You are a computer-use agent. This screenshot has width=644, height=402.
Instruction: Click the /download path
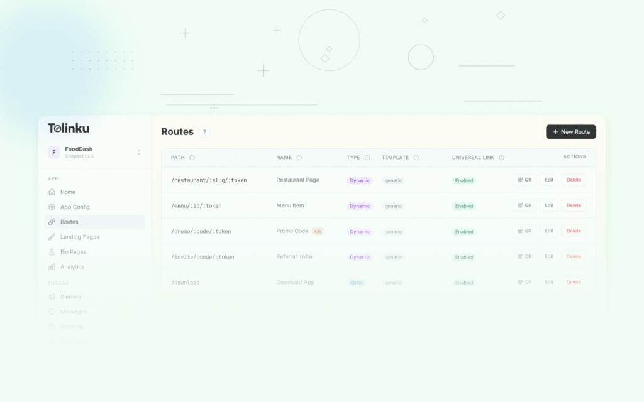186,283
